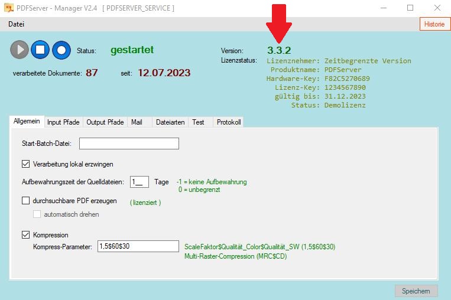Disable the Kompression checkbox

(25, 235)
